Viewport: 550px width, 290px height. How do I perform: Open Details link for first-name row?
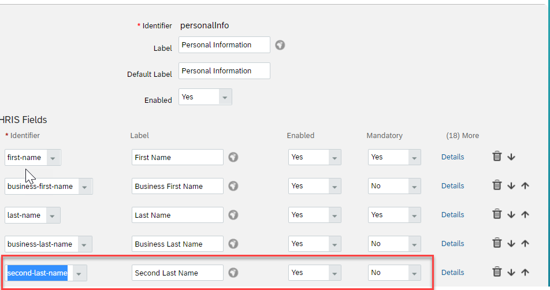pyautogui.click(x=452, y=157)
